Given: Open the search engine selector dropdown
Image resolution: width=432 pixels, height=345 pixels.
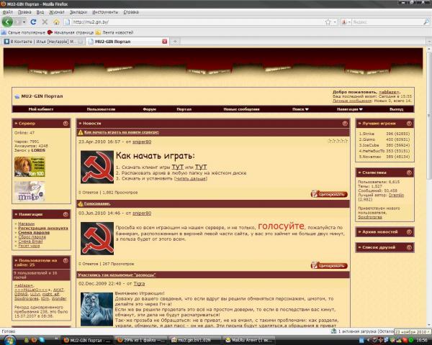Looking at the screenshot, I should point(346,22).
